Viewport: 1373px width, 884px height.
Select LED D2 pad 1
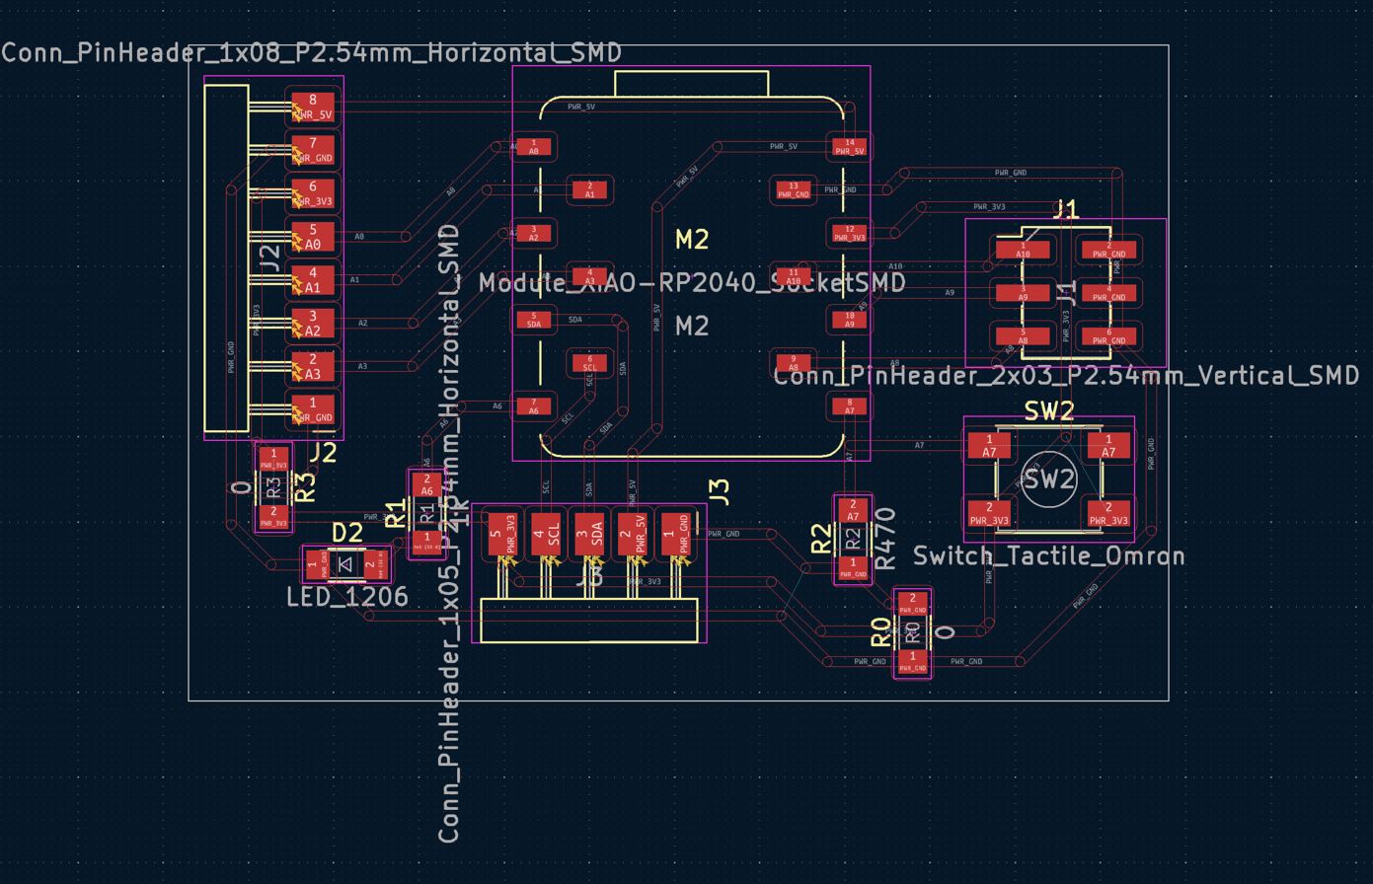click(317, 565)
